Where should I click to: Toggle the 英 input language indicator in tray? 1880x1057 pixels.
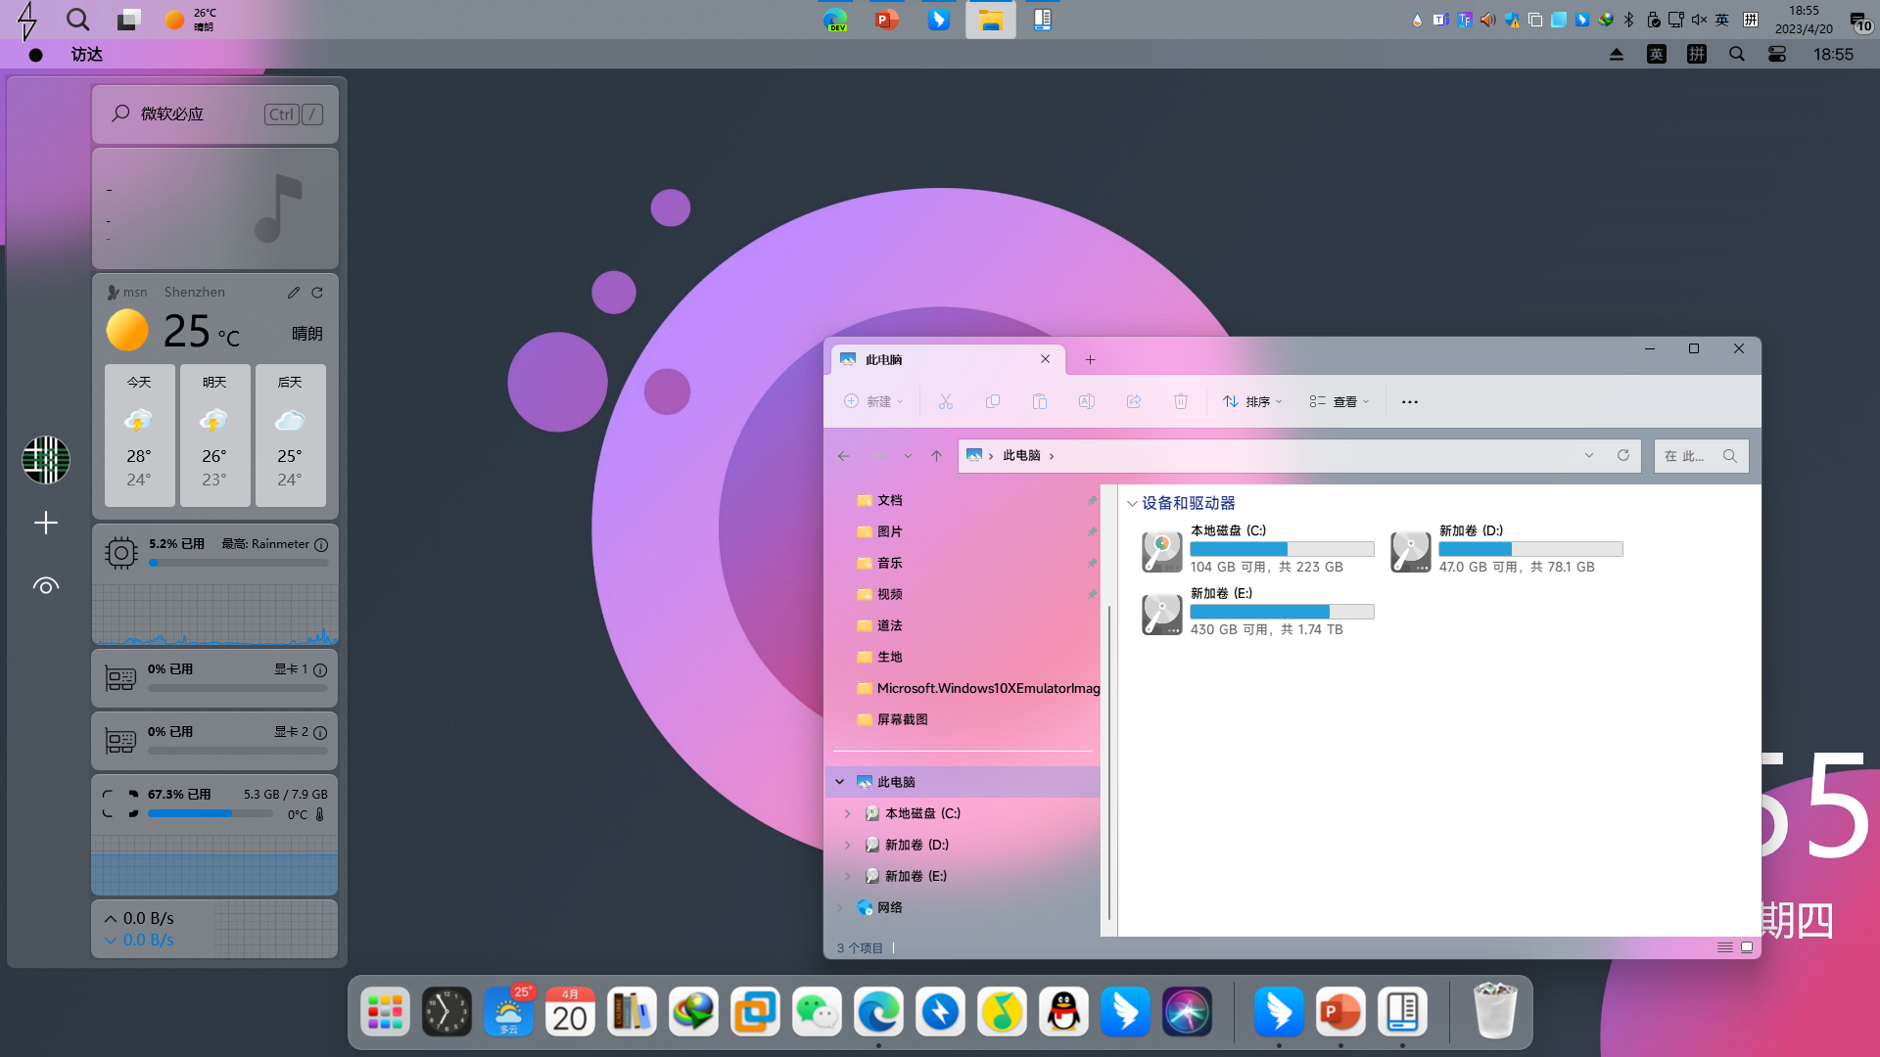[1722, 20]
